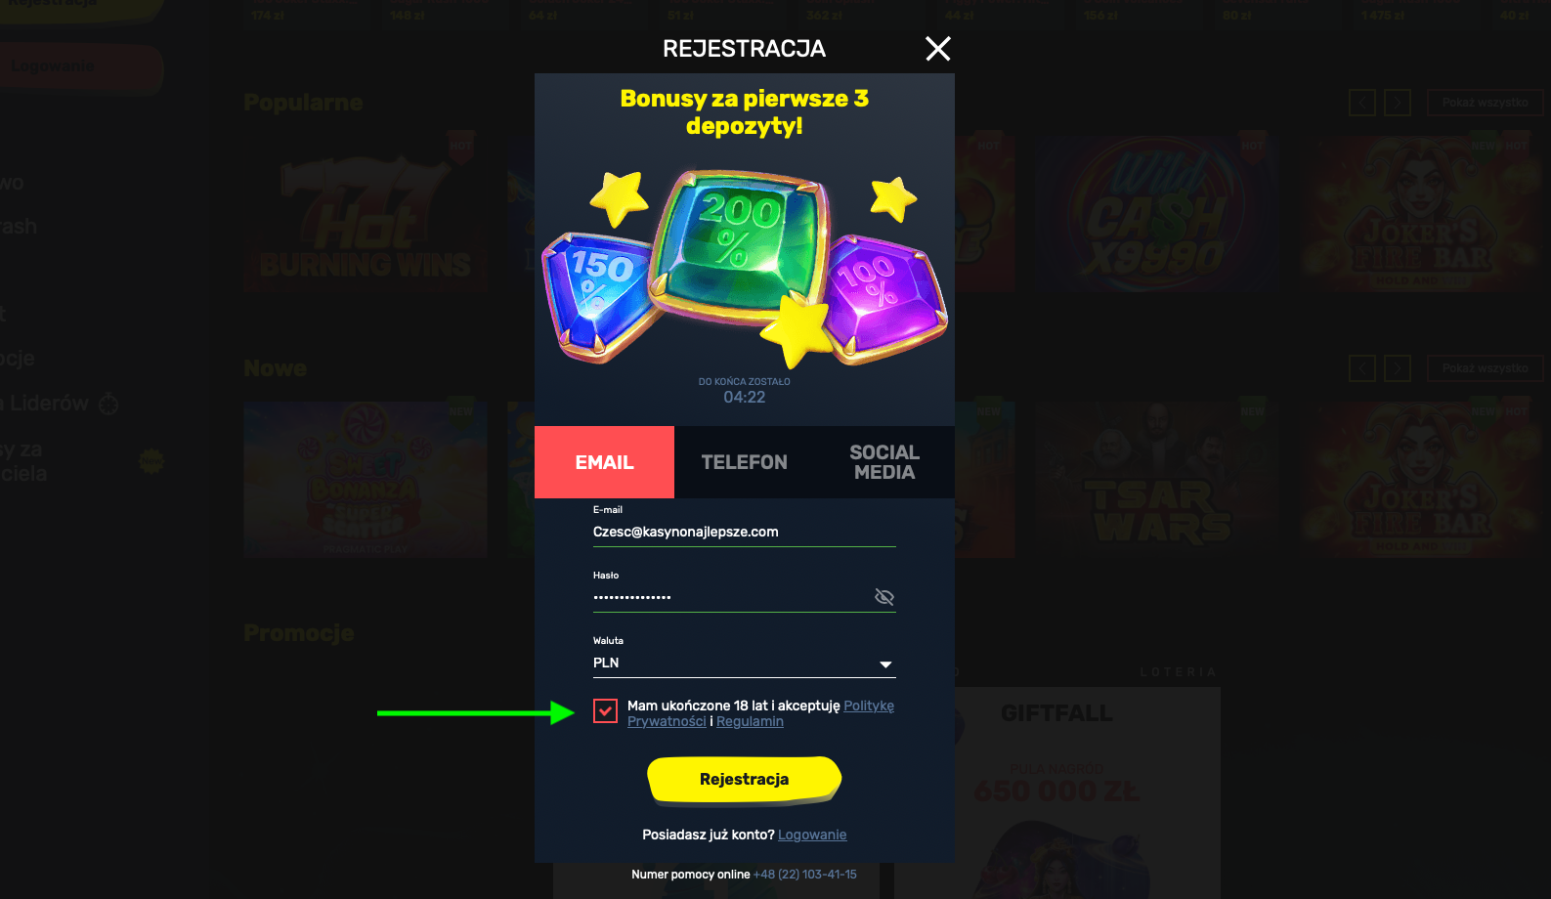Select the EMAIL registration tab
This screenshot has width=1551, height=899.
[x=604, y=462]
